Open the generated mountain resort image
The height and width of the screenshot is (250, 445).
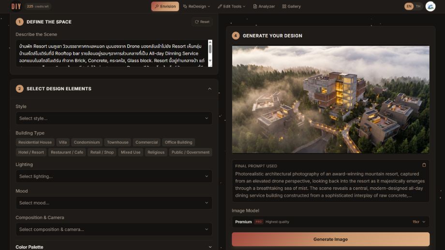330,99
